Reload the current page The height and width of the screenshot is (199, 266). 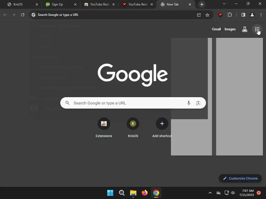(23, 15)
